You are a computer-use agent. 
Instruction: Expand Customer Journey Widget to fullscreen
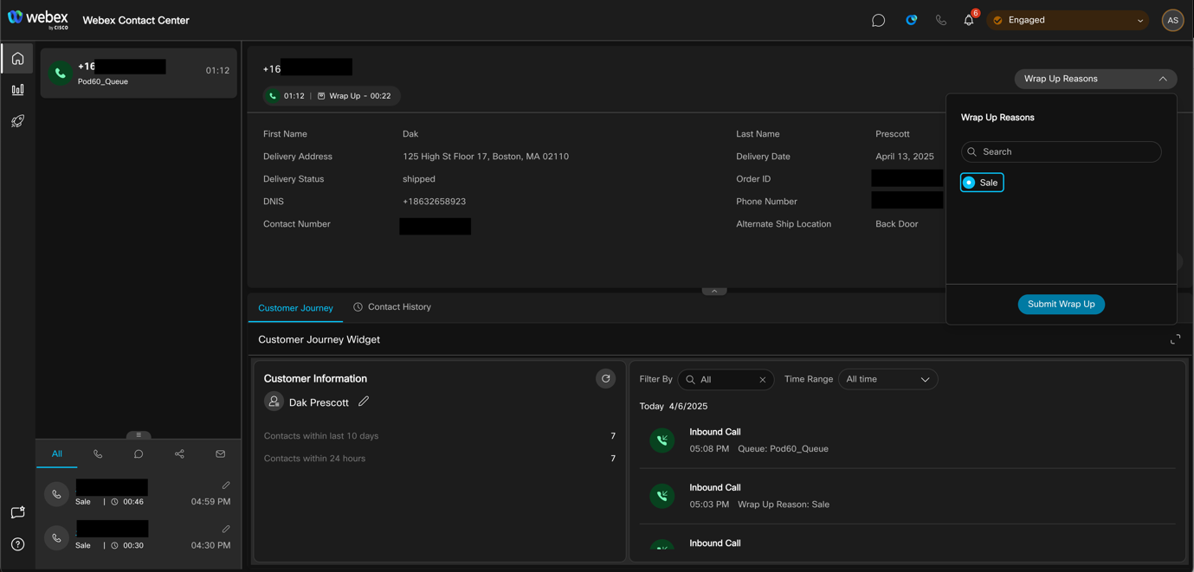pos(1175,340)
